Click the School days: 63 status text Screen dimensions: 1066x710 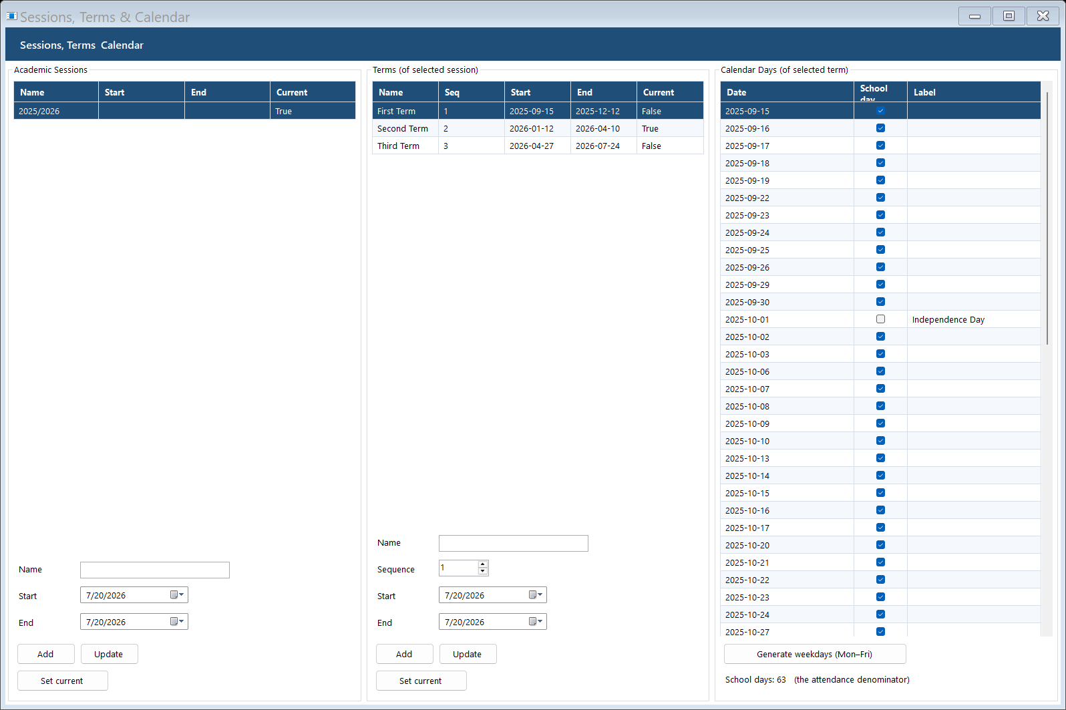755,679
